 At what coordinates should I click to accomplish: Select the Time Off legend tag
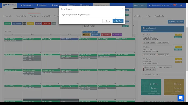(x=31, y=24)
